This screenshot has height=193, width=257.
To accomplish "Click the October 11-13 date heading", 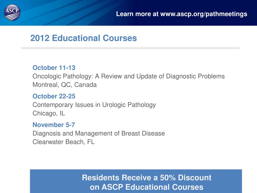I will pos(54,68).
